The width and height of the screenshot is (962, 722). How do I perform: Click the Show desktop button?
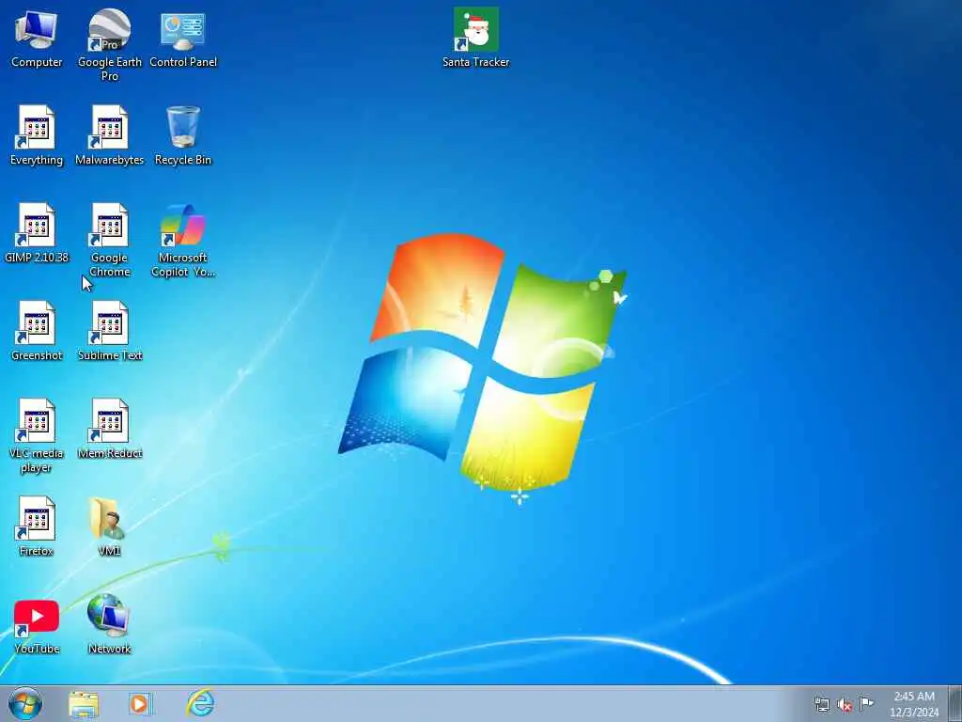pos(955,703)
